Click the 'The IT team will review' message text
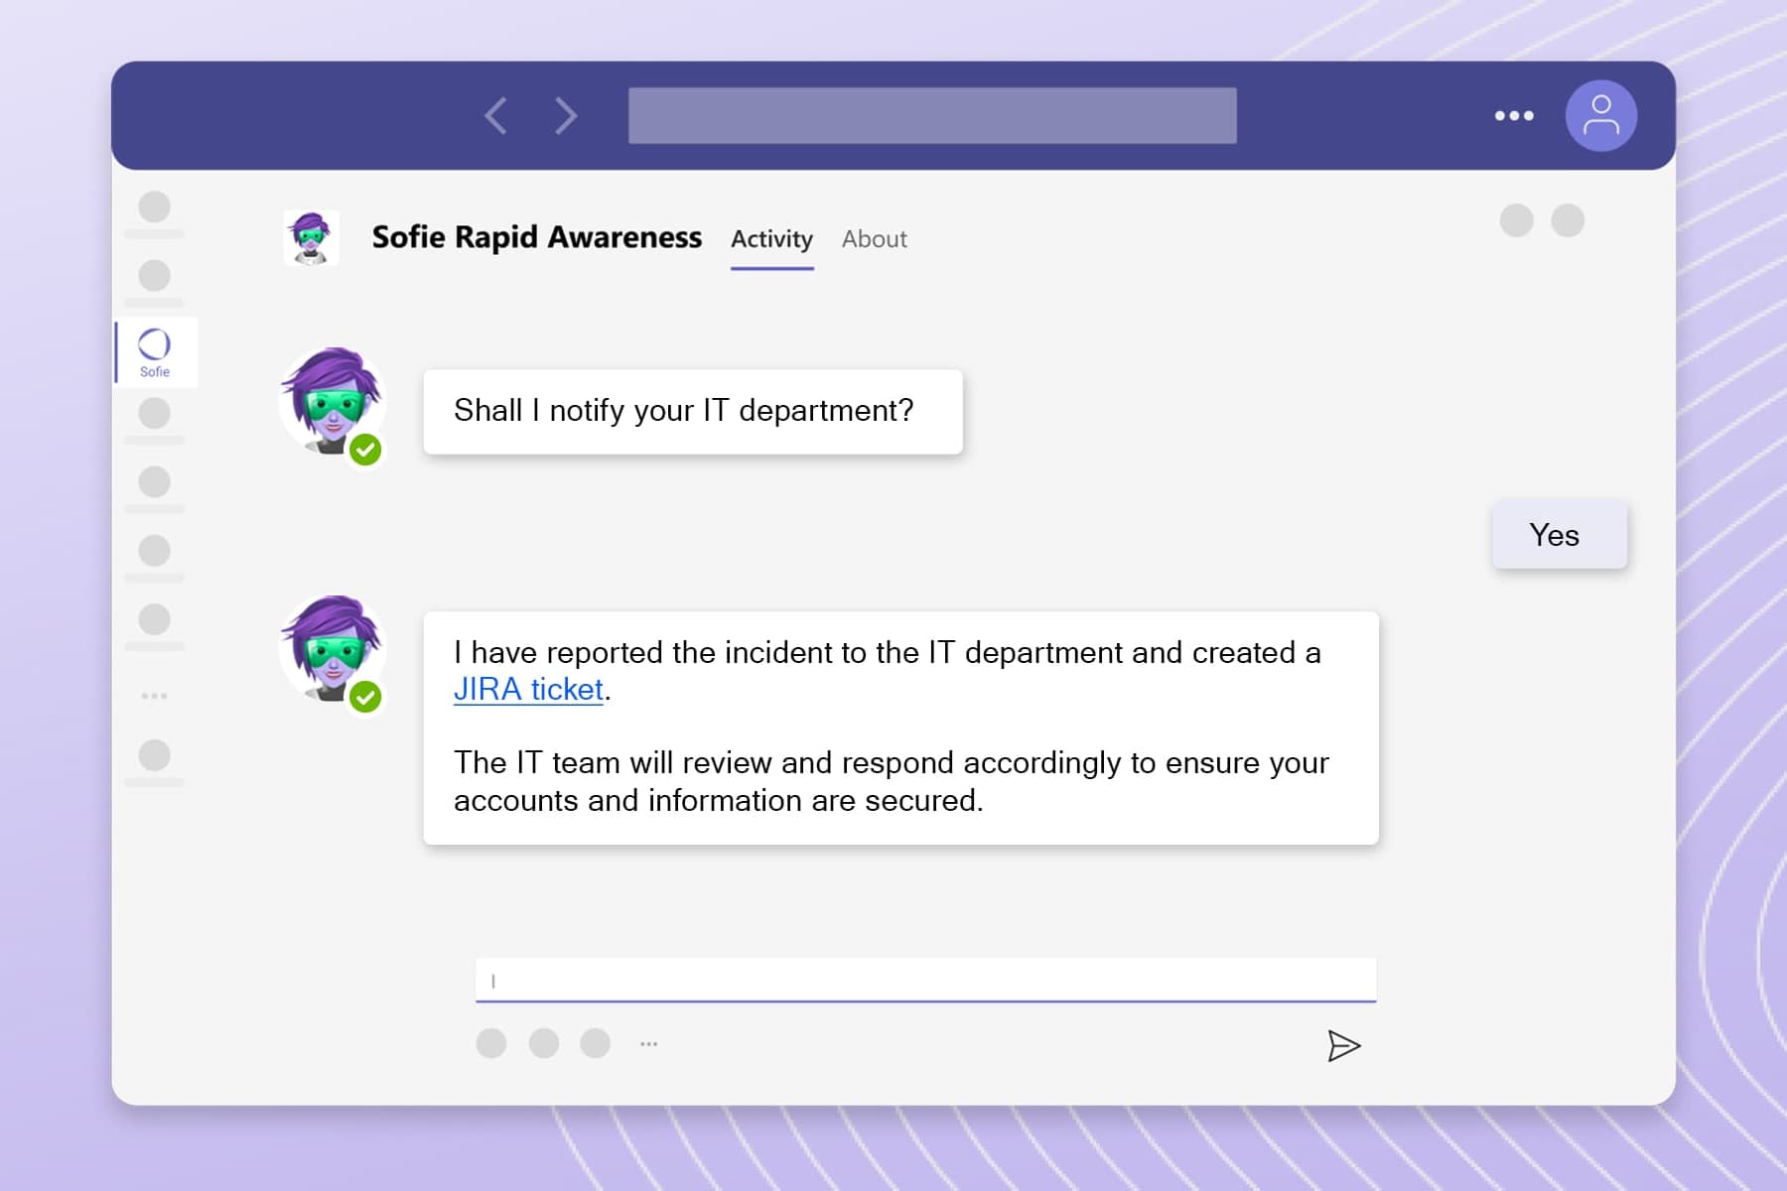Screen dimensions: 1787x1191 (x=891, y=781)
